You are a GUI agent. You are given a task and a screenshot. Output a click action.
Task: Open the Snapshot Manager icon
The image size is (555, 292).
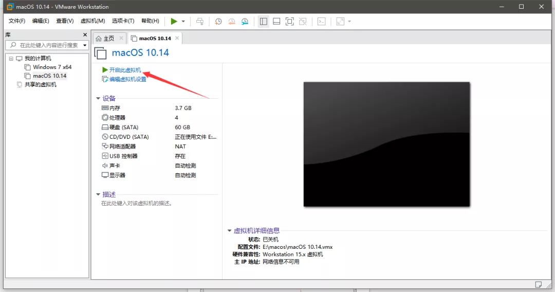(245, 21)
